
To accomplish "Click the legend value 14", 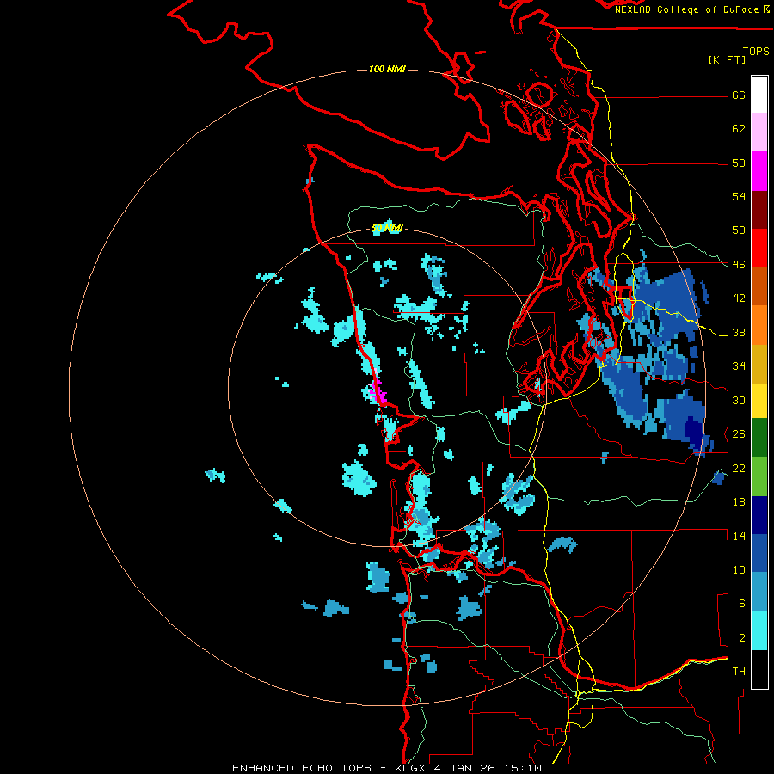I will 739,536.
